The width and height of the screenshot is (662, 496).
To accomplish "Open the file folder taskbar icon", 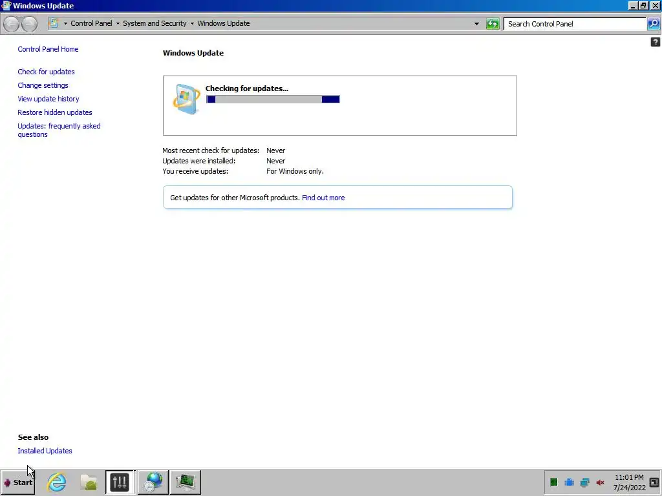I will click(x=89, y=482).
